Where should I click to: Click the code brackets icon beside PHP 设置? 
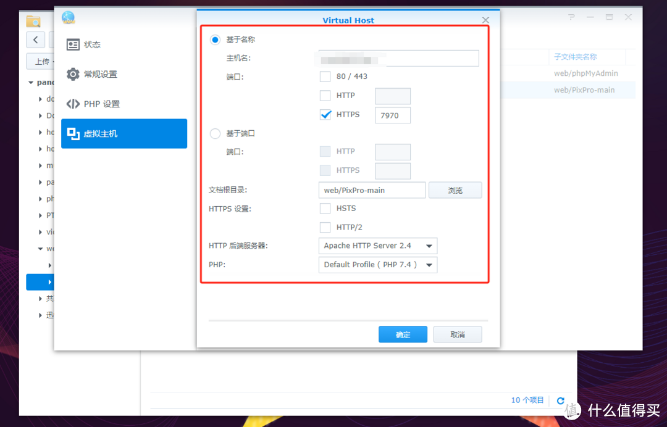click(x=73, y=104)
